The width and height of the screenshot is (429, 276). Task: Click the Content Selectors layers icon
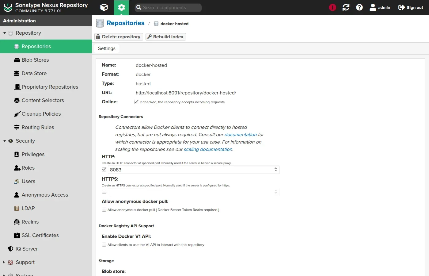17,100
